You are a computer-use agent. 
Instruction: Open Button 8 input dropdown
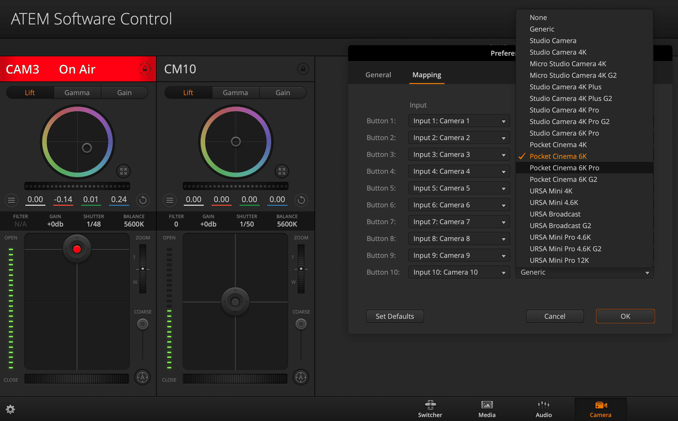(459, 239)
